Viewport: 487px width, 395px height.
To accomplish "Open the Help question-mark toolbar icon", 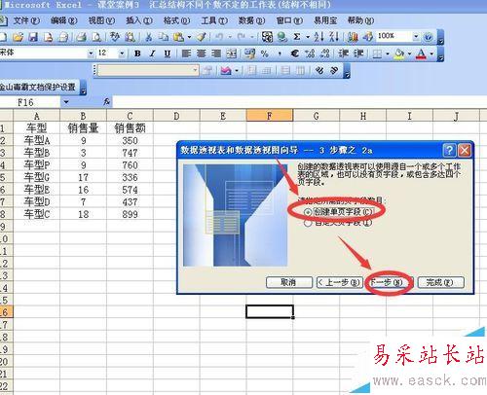I will click(428, 37).
